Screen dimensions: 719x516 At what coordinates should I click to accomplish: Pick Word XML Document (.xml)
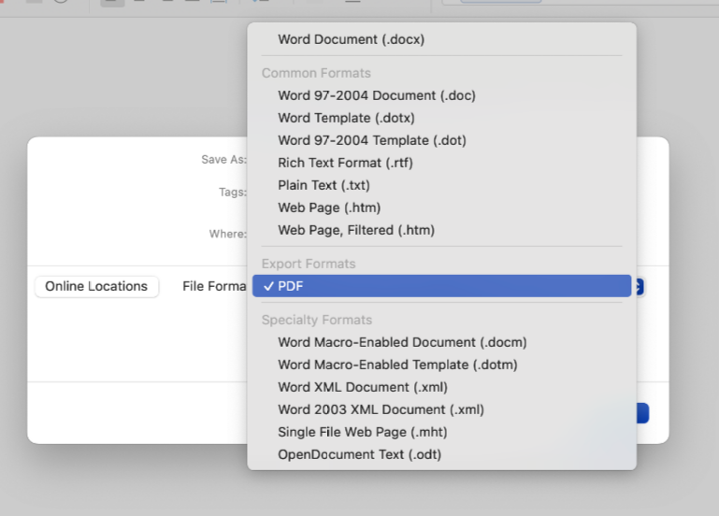[x=441, y=387]
